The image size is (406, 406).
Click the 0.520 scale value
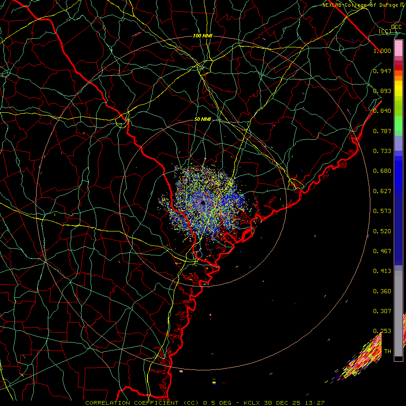(x=382, y=231)
